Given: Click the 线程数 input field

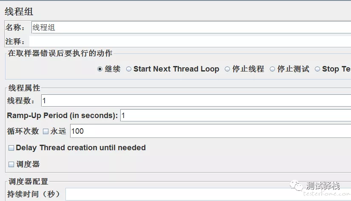Looking at the screenshot, I should point(195,101).
